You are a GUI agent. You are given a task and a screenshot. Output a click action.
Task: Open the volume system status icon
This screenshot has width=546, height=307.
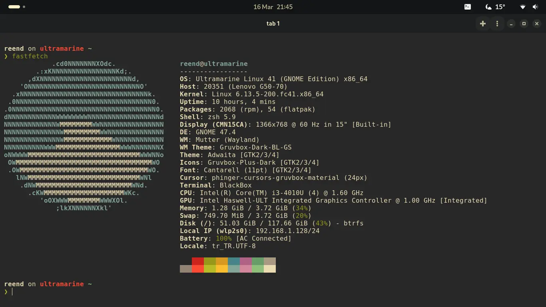[x=535, y=7]
